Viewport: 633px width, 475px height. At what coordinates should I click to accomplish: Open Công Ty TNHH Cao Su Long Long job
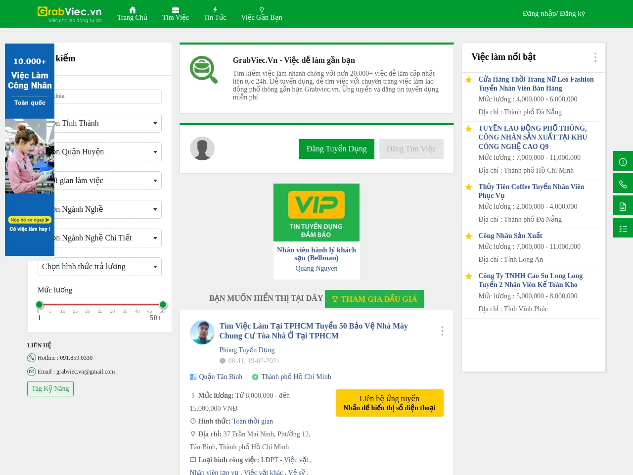(531, 280)
